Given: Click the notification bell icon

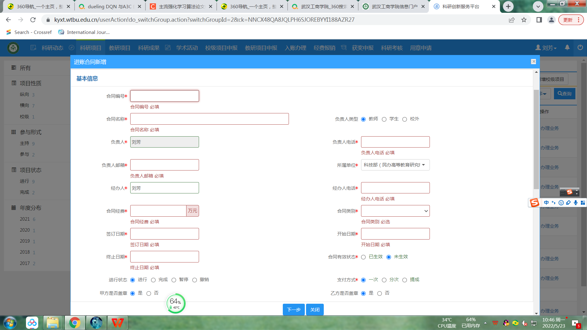Looking at the screenshot, I should [567, 48].
